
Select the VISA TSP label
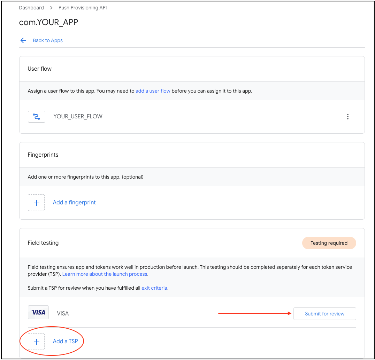[x=63, y=313]
